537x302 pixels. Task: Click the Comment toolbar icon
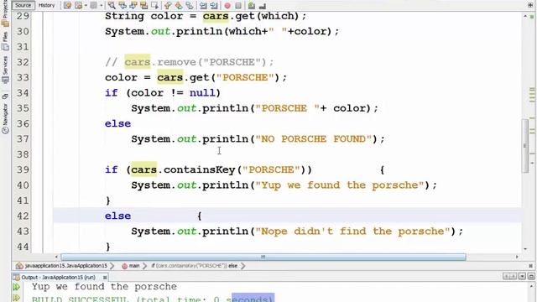click(252, 6)
